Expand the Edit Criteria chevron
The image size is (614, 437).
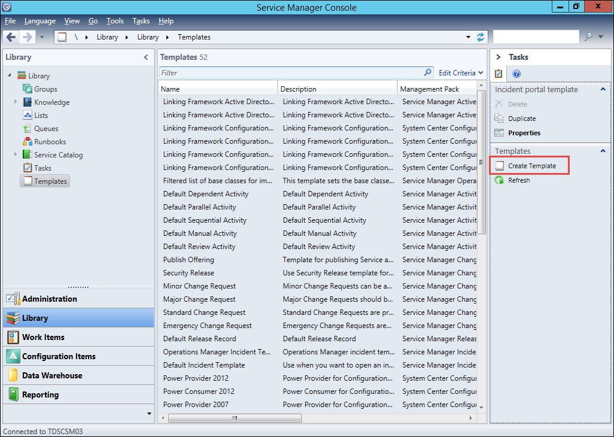(481, 73)
